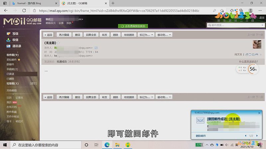This screenshot has height=149, width=266.
Task: Add this page to favorites with star icon
Action: (222, 11)
